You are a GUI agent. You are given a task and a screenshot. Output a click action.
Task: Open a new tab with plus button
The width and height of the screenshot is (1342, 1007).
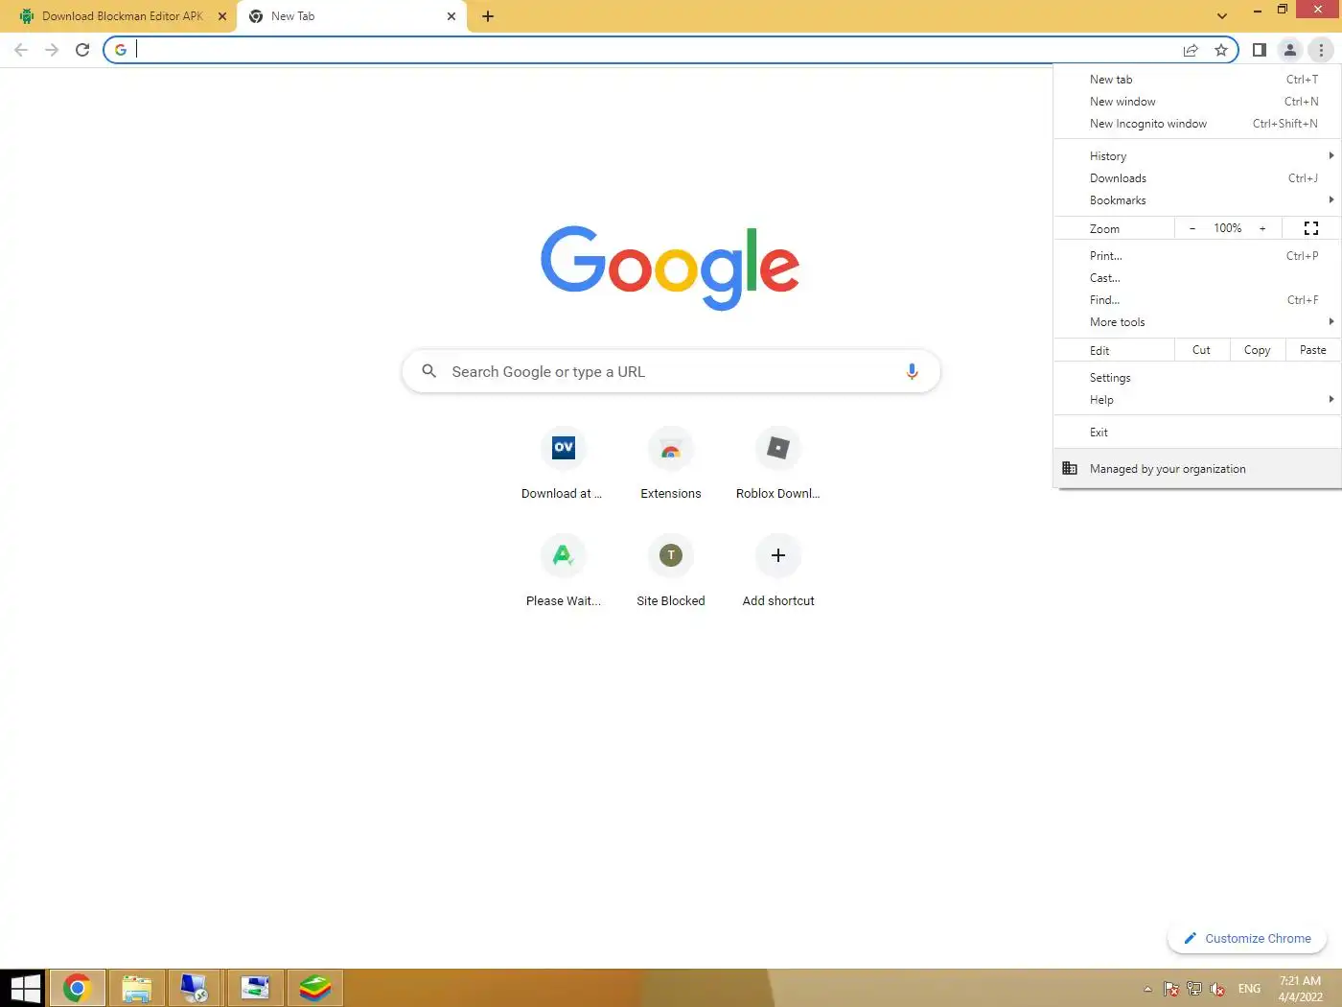[488, 16]
